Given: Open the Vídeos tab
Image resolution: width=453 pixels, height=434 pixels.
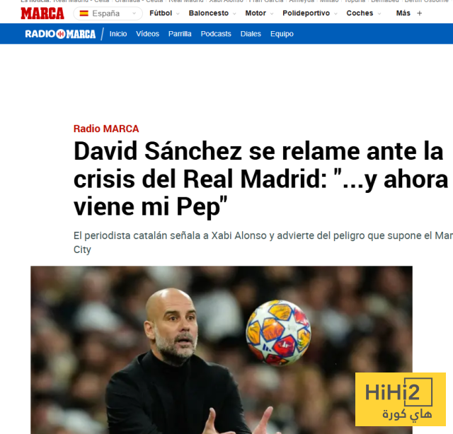Looking at the screenshot, I should tap(148, 34).
